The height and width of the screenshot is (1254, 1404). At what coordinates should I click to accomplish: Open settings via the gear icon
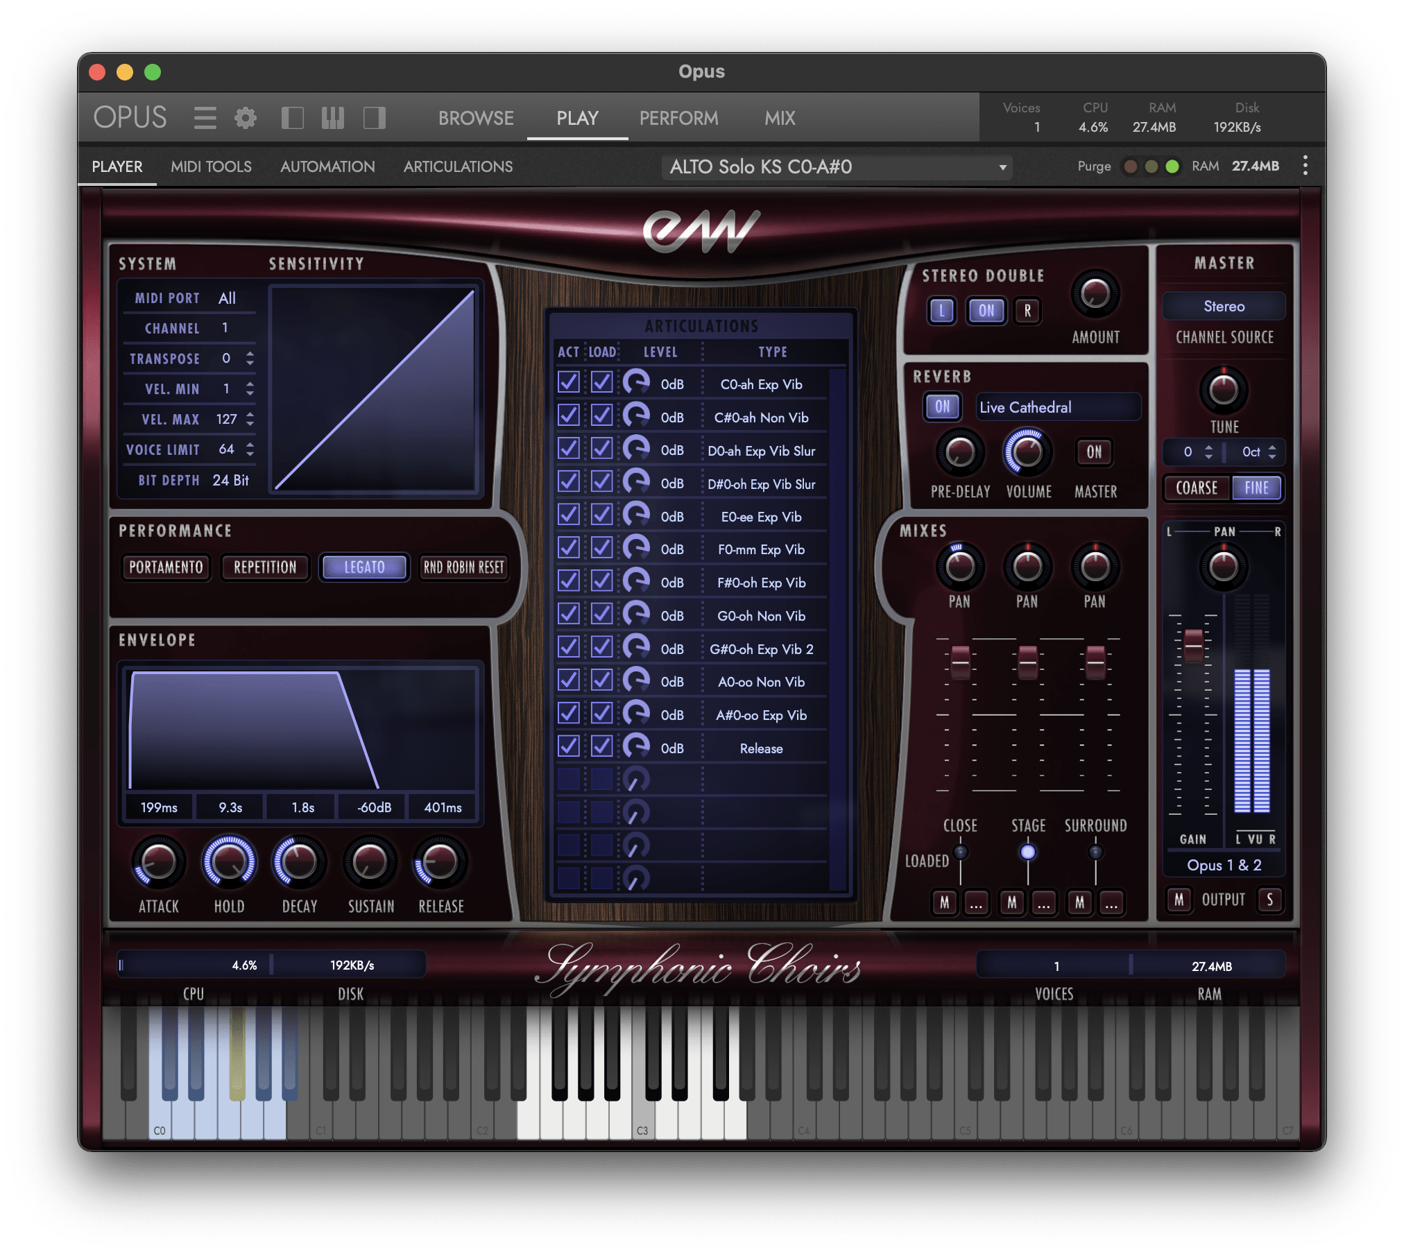[x=245, y=118]
